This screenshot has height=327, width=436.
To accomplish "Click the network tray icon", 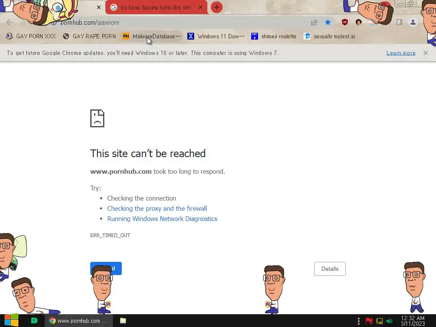I will pyautogui.click(x=379, y=321).
